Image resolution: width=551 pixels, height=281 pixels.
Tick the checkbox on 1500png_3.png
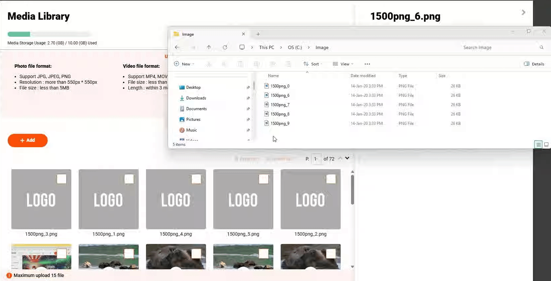click(62, 179)
